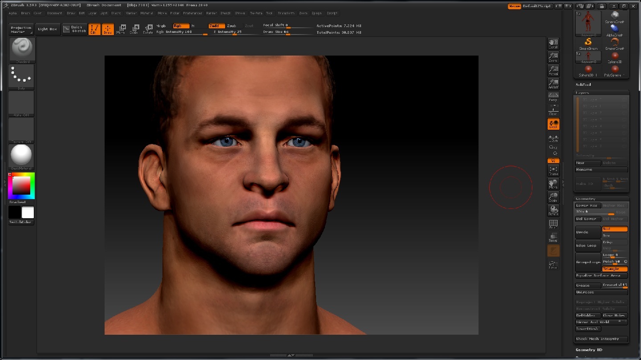The width and height of the screenshot is (641, 360).
Task: Open the Projection Master button
Action: pyautogui.click(x=21, y=30)
